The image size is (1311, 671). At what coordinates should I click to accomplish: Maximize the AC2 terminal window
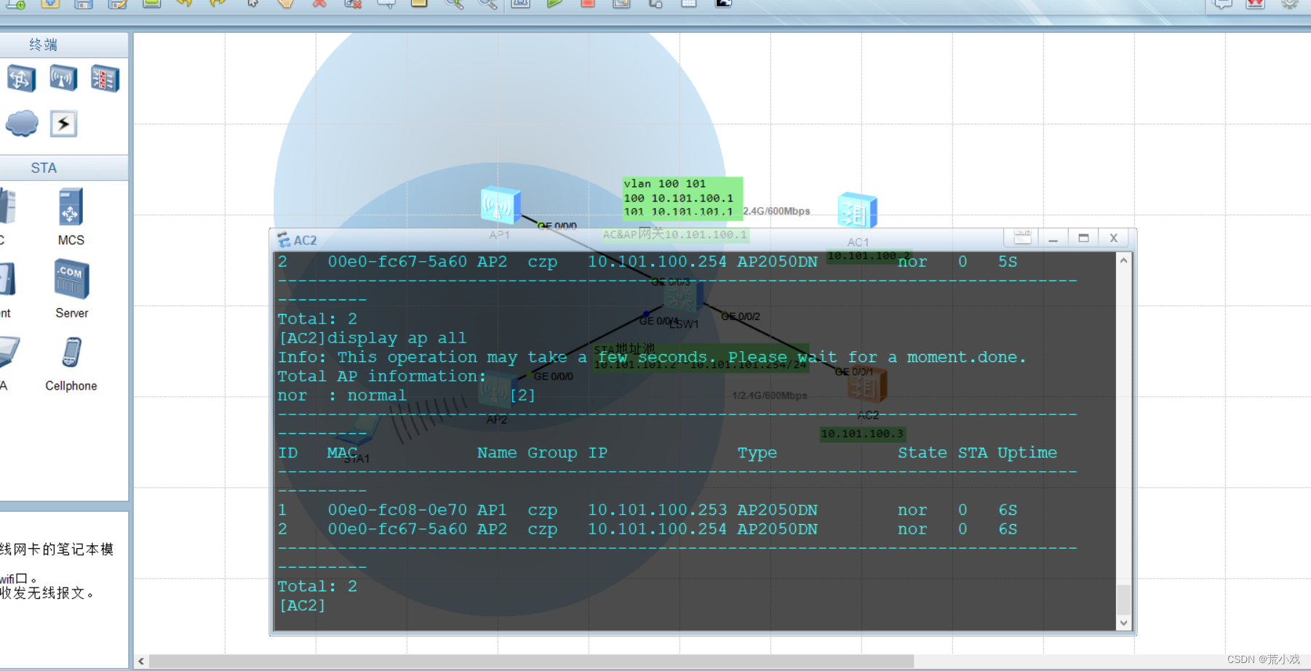coord(1083,238)
